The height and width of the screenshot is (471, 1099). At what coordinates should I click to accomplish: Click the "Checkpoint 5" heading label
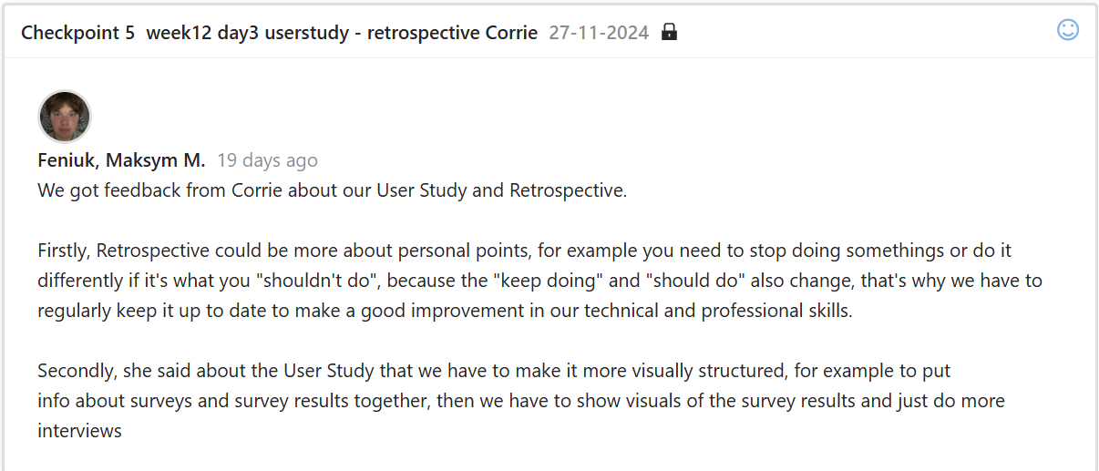point(77,33)
